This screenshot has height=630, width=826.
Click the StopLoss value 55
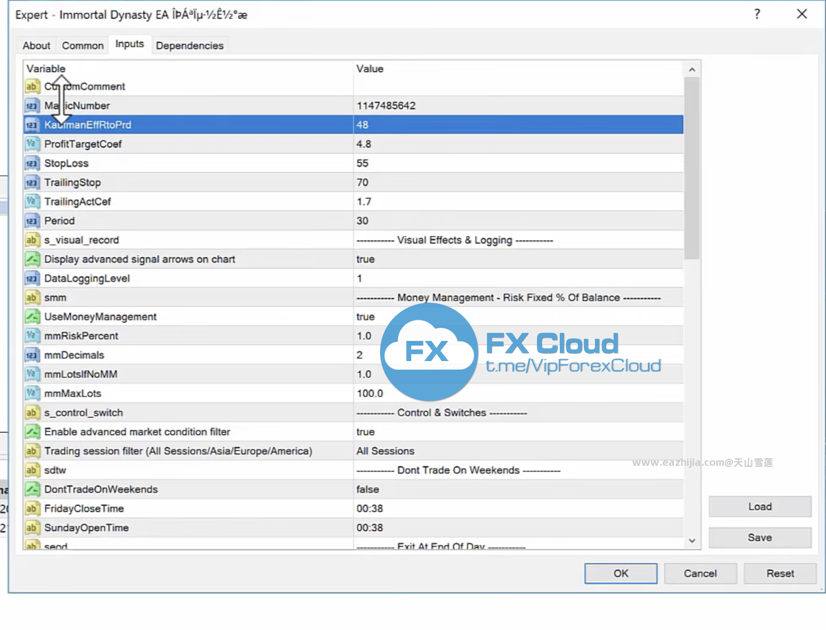point(362,163)
